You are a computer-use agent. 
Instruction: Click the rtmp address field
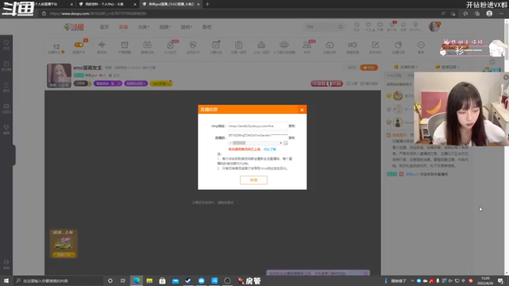tap(258, 126)
